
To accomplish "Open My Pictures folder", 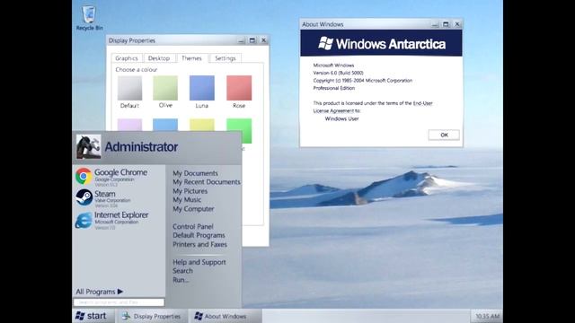I will pos(190,191).
